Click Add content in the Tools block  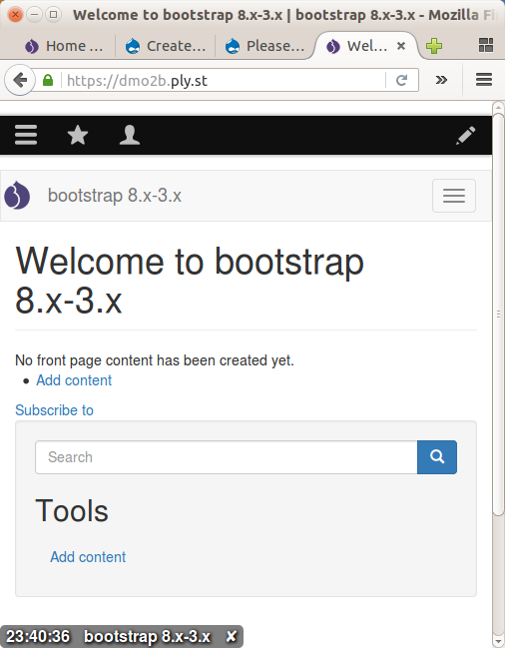[88, 557]
